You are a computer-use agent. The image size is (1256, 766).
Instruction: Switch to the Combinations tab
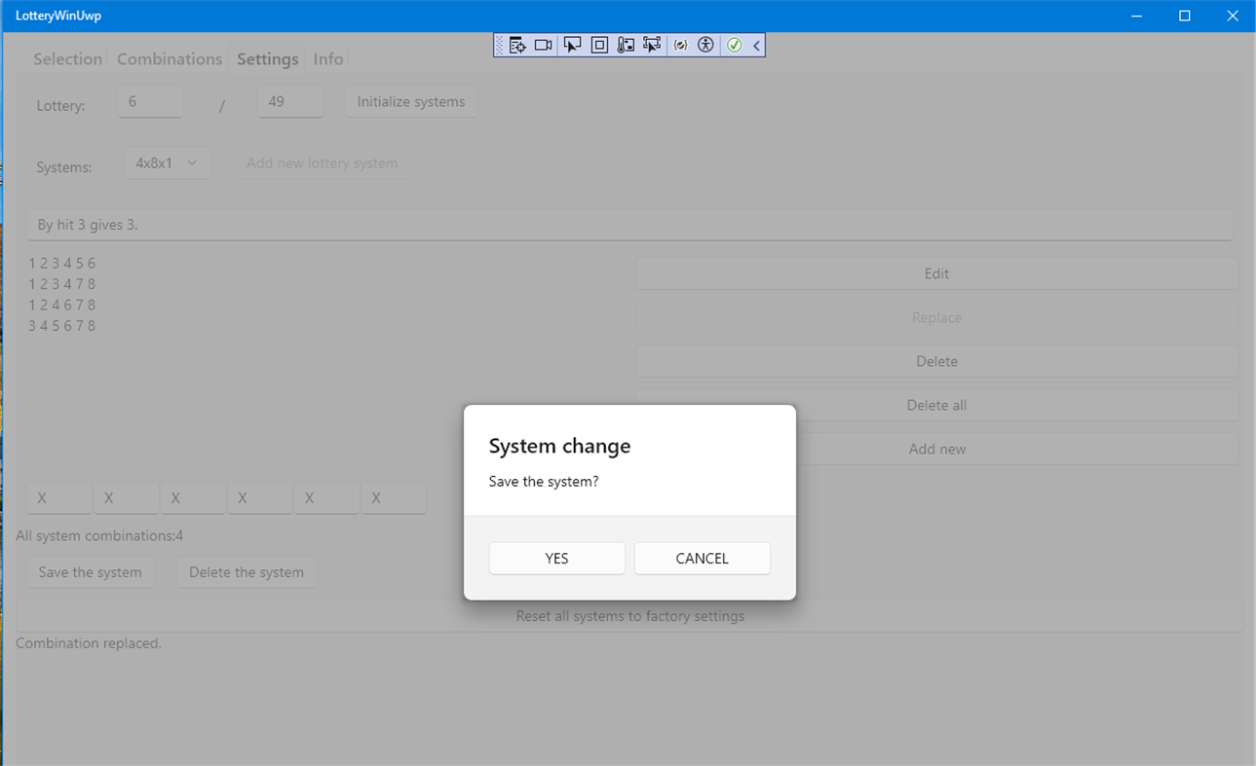click(169, 58)
